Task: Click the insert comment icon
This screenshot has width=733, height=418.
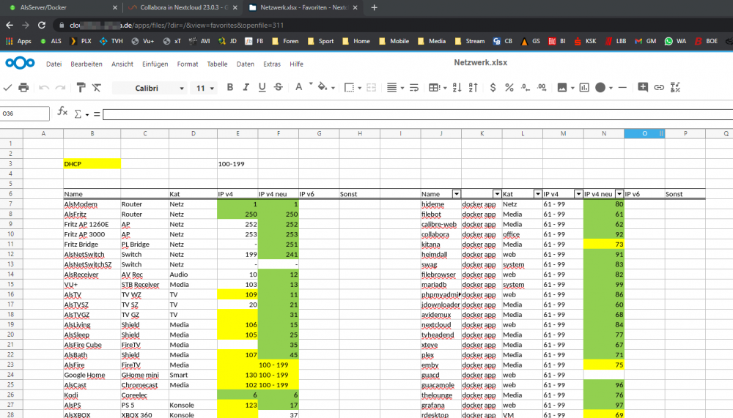Action: (x=643, y=87)
